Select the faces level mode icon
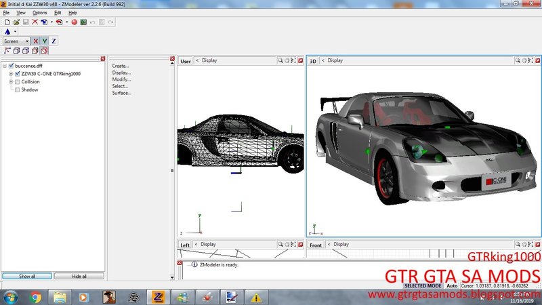542x305 pixels. click(26, 50)
